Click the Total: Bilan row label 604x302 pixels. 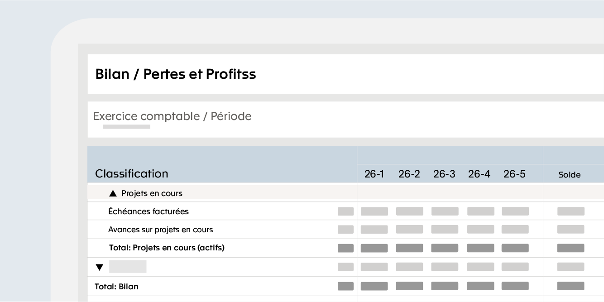(116, 287)
